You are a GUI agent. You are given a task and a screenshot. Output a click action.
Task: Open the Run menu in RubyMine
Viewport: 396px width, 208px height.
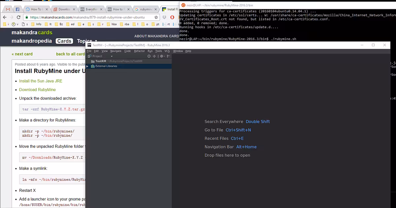150,51
